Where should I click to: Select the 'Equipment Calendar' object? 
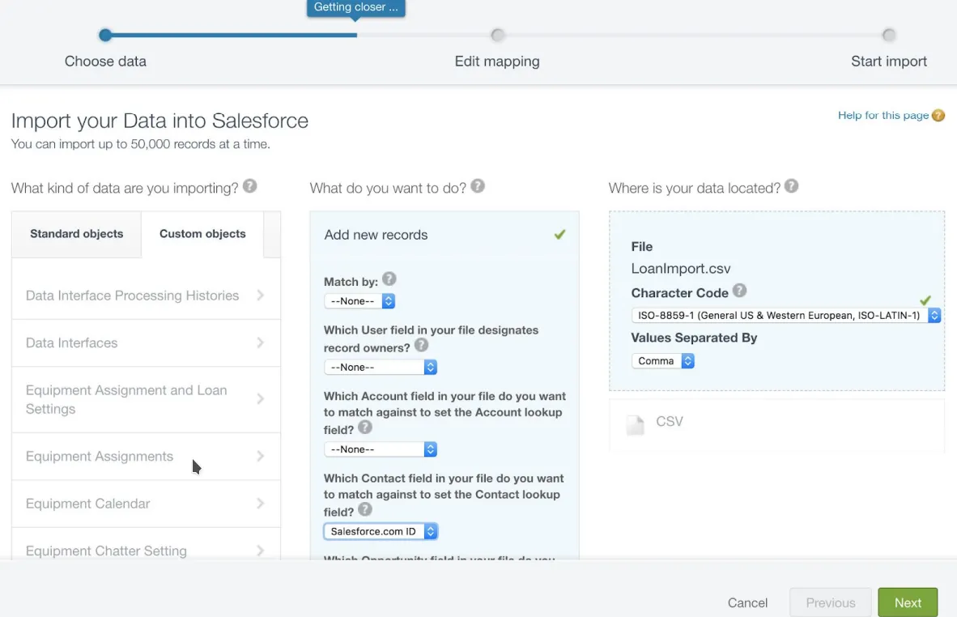146,504
